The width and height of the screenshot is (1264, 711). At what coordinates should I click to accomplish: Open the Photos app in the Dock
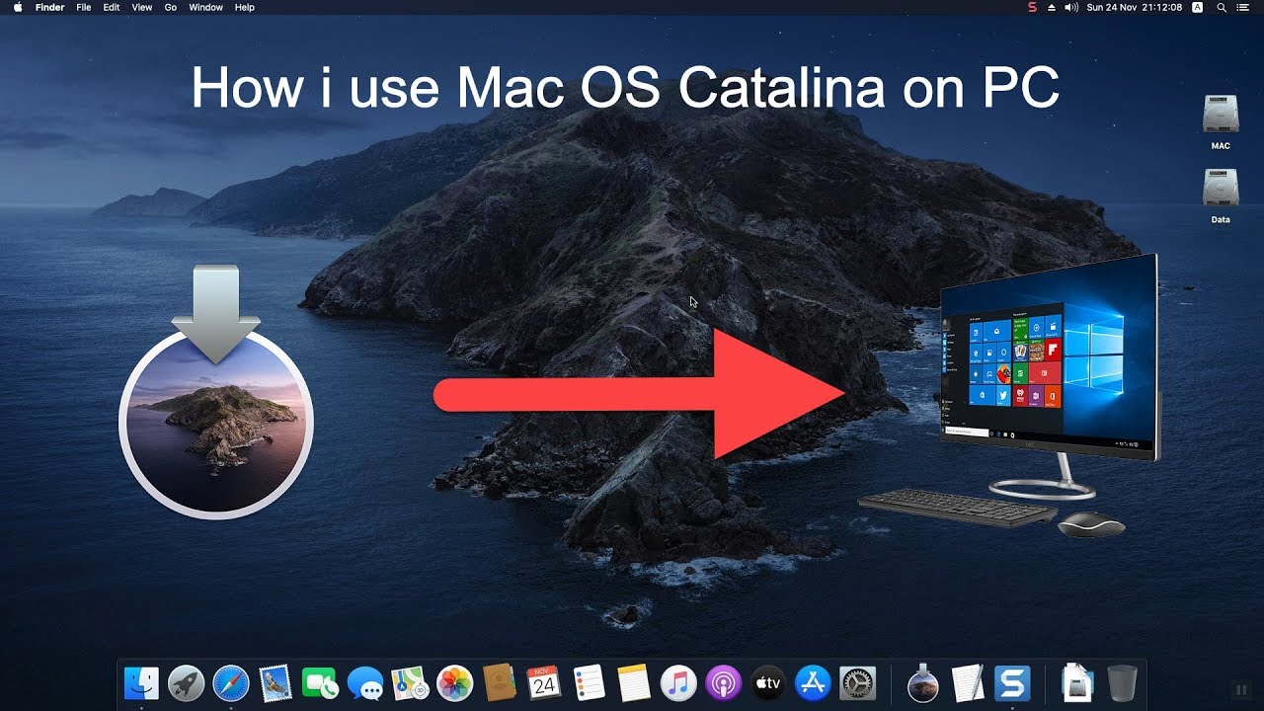[x=455, y=682]
